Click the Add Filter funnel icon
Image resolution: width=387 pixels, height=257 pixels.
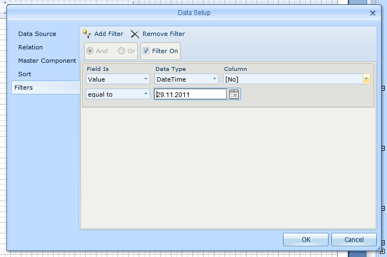[87, 34]
